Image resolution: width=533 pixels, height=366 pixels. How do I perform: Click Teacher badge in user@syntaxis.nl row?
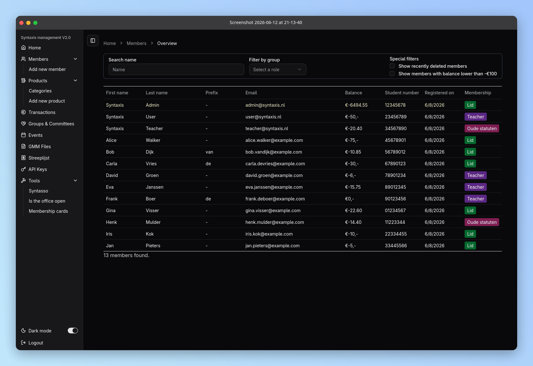point(476,117)
